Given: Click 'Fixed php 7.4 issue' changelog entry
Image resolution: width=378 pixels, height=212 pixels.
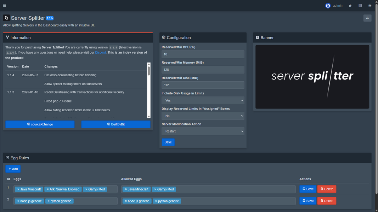Looking at the screenshot, I should pos(58,101).
